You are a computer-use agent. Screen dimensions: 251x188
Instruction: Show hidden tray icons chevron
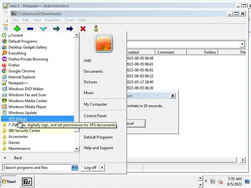(x=206, y=181)
